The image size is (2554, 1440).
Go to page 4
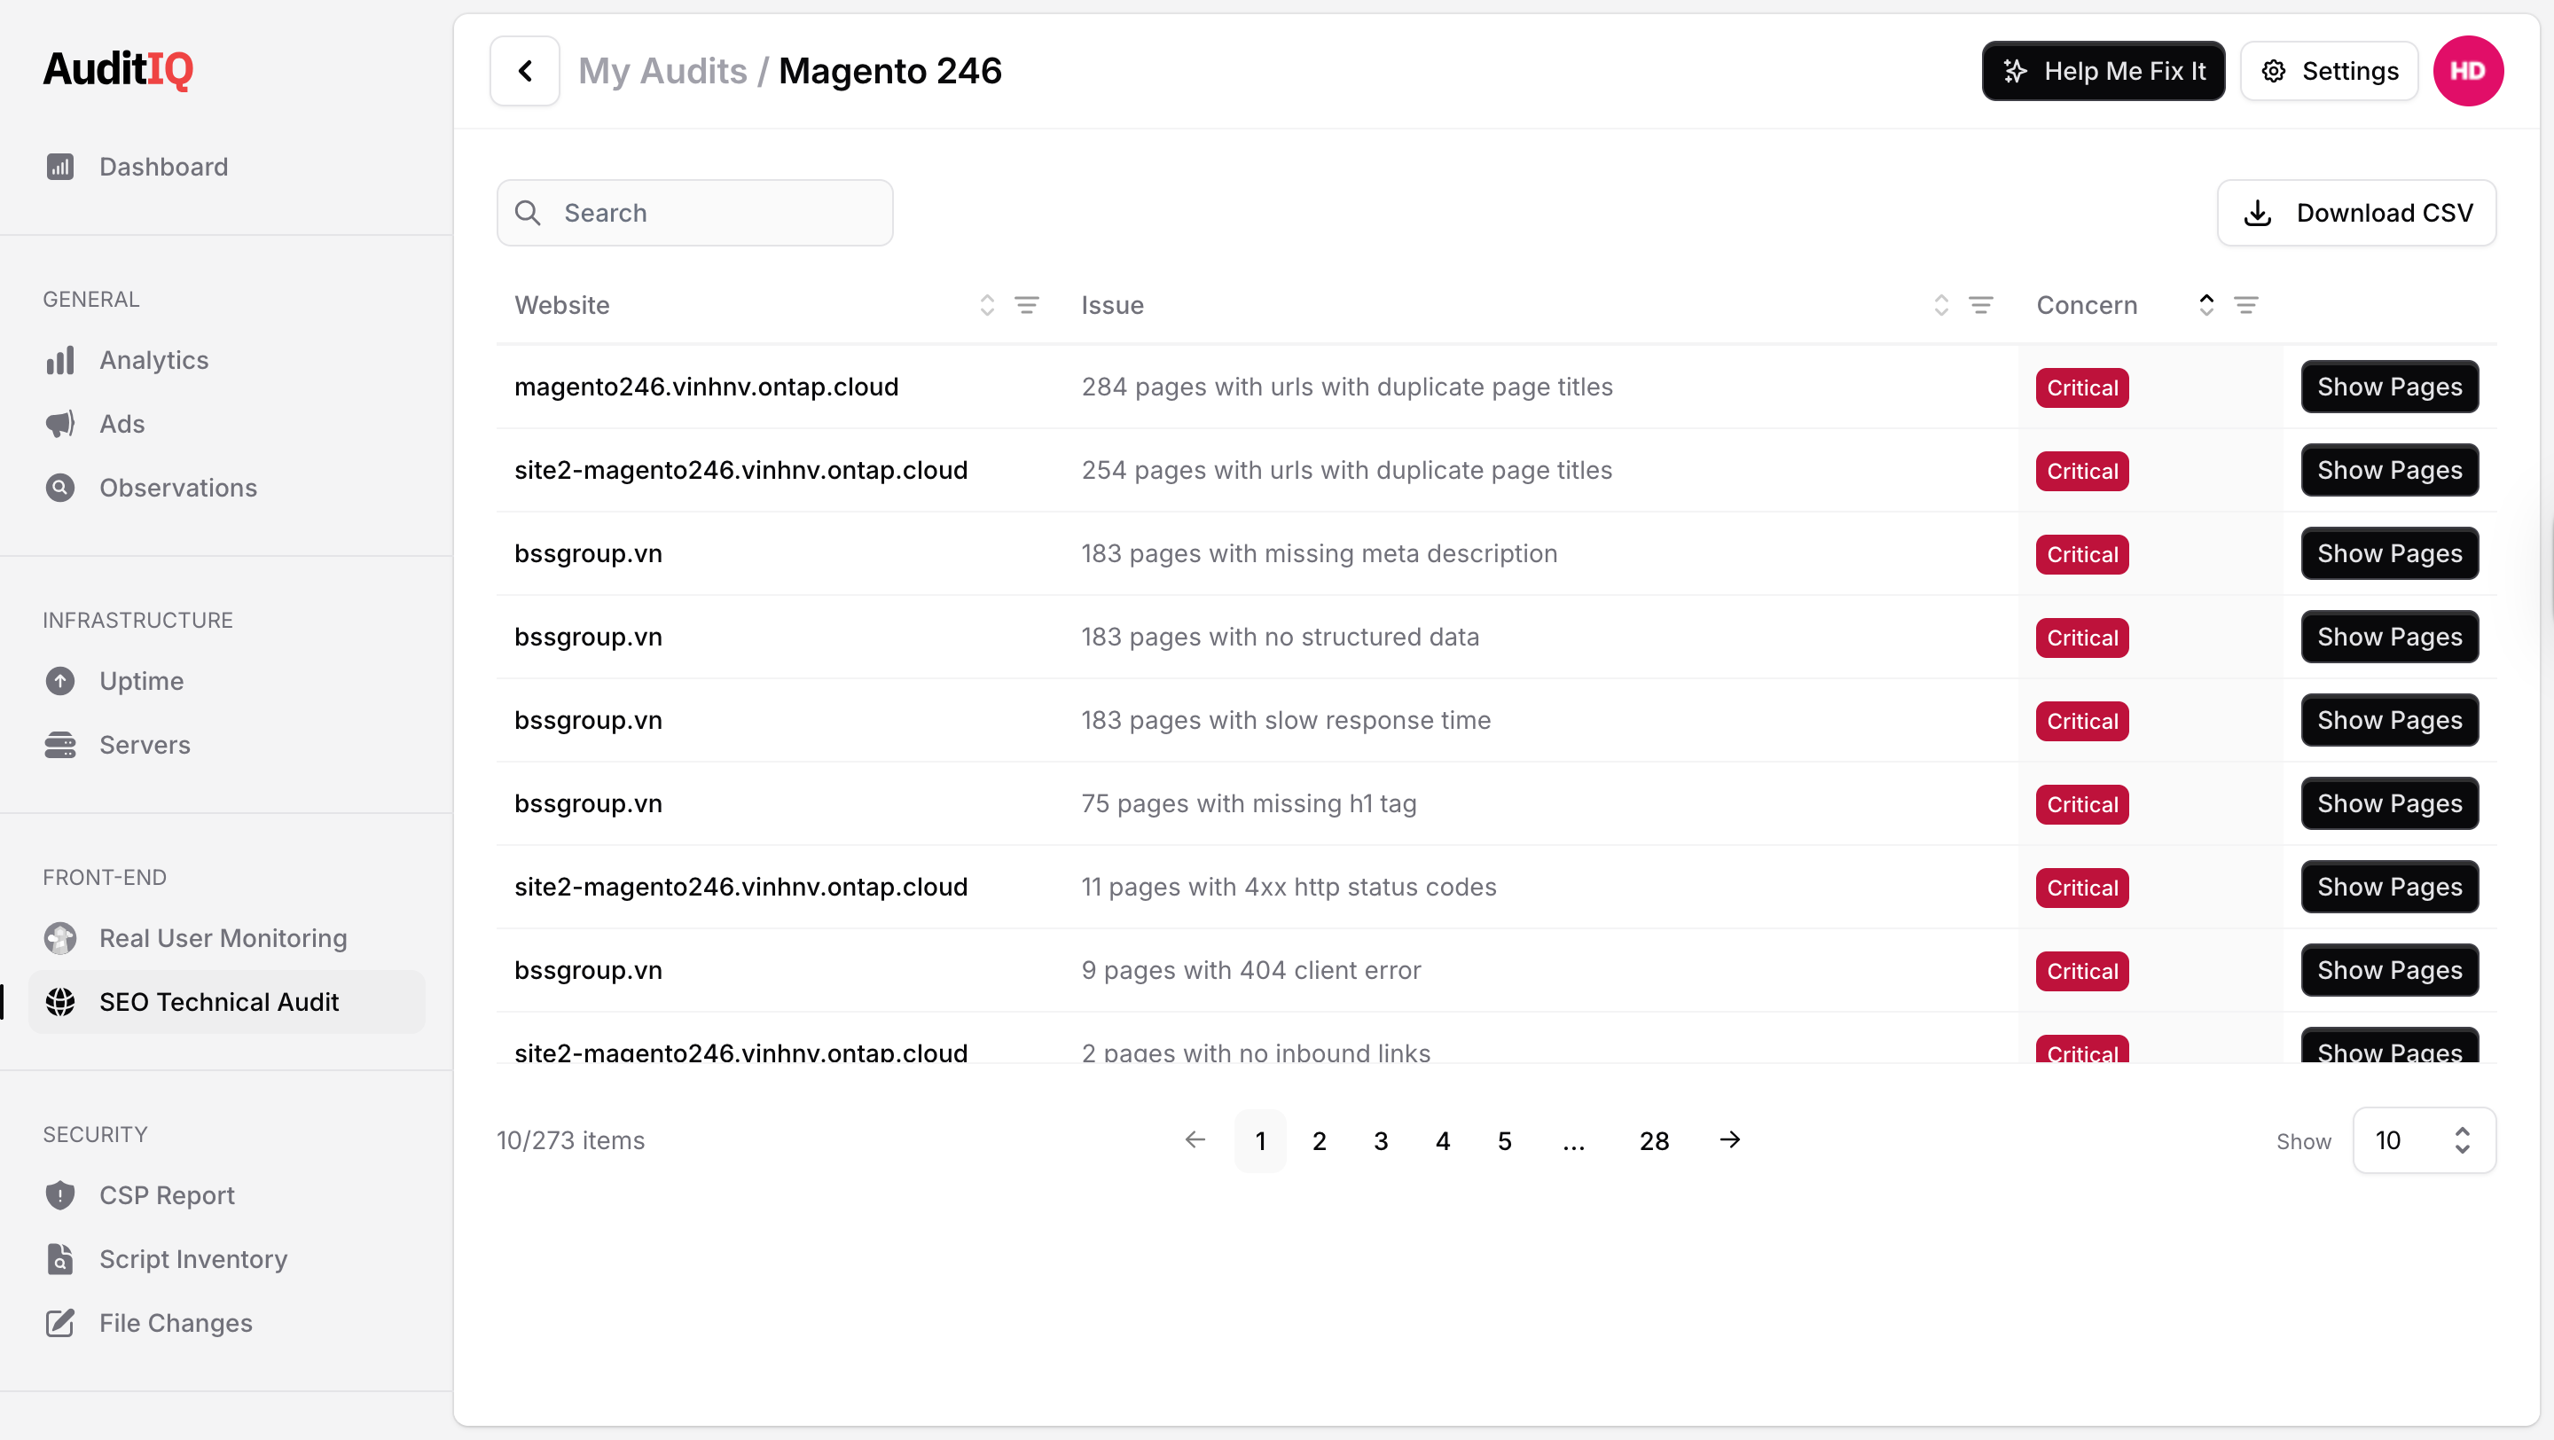[1443, 1140]
